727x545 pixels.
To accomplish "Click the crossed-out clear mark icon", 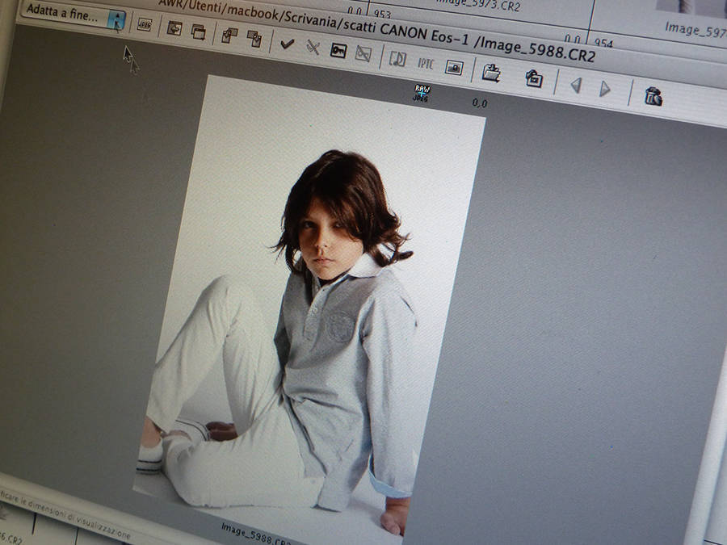I will pos(313,48).
